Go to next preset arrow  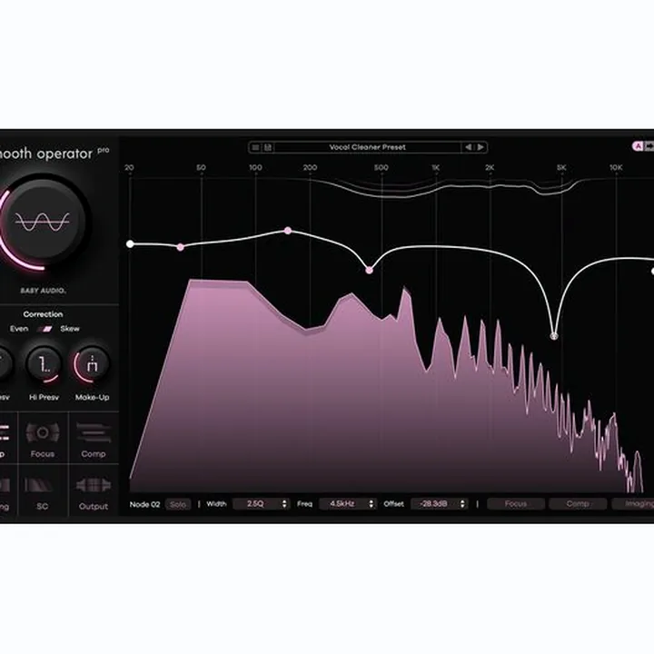(x=481, y=147)
